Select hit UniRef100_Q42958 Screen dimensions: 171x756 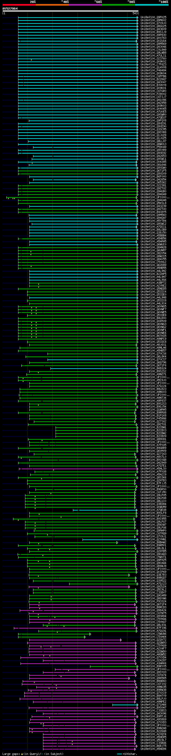click(153, 103)
